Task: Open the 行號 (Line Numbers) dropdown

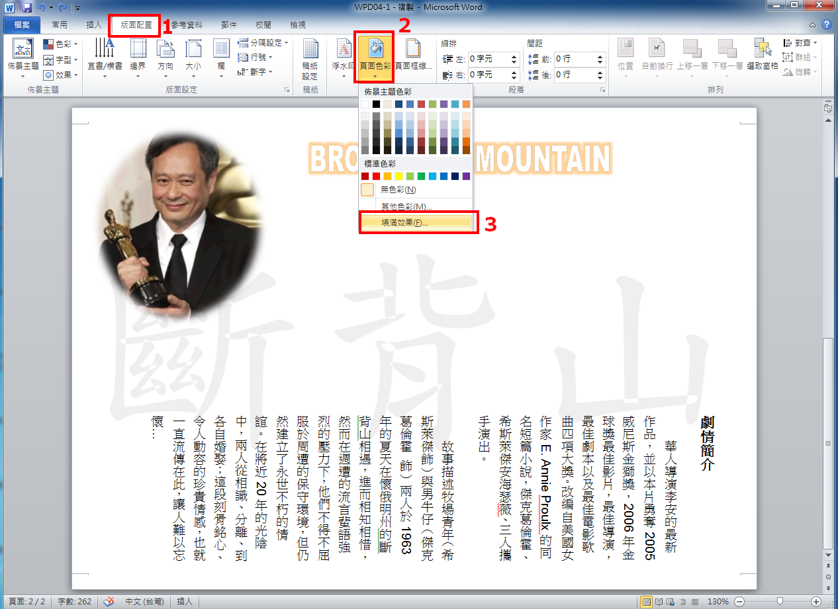Action: click(x=256, y=58)
